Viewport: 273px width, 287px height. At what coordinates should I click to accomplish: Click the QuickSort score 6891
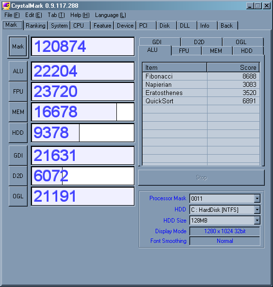click(249, 101)
